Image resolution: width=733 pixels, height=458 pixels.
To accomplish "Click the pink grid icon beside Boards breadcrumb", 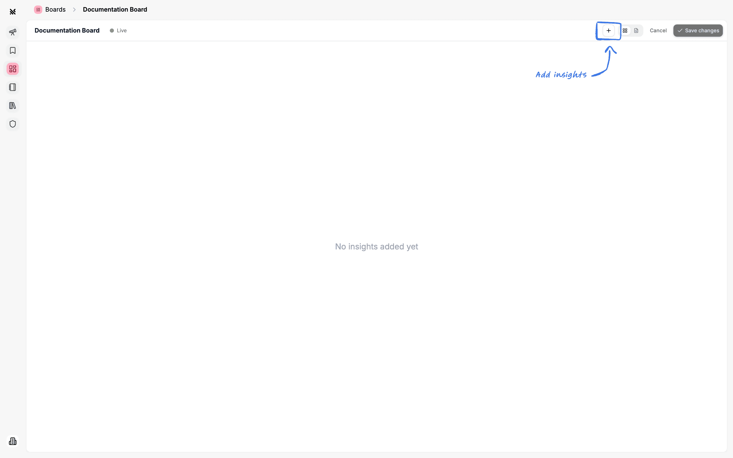I will [x=38, y=9].
